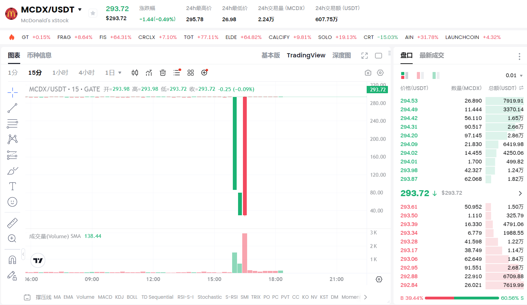Screen dimensions: 527x305
Task: Pick the Text annotation tool
Action: [13, 186]
